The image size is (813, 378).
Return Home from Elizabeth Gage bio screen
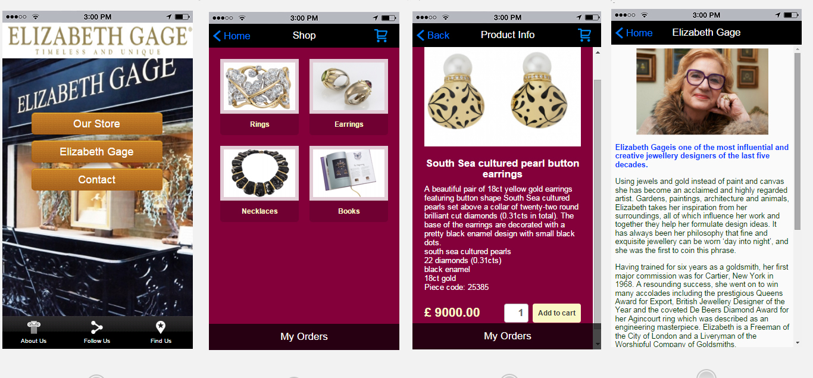pos(634,33)
